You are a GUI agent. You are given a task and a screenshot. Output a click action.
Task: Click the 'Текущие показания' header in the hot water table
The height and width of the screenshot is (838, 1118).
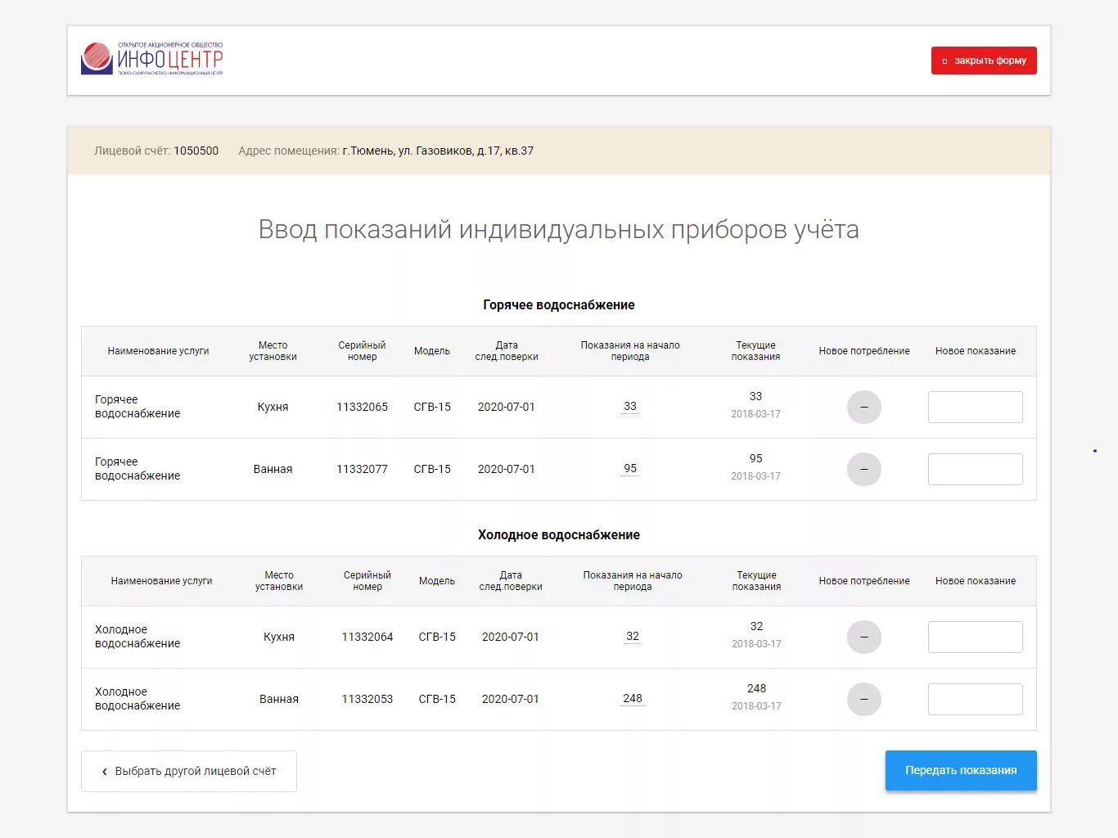755,351
